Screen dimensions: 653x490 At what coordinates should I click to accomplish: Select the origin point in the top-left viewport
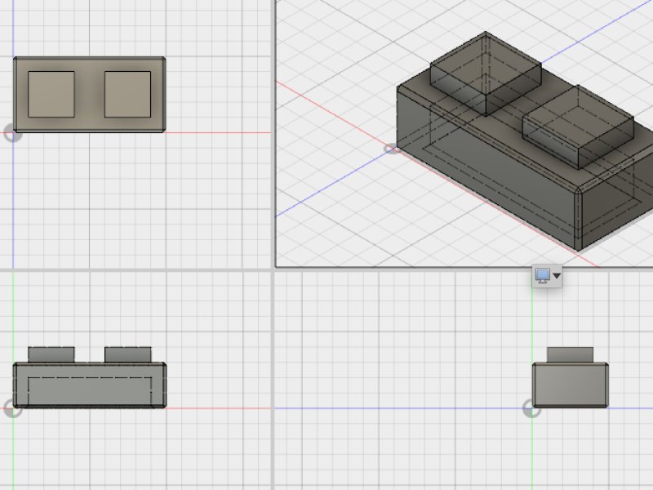(x=13, y=133)
